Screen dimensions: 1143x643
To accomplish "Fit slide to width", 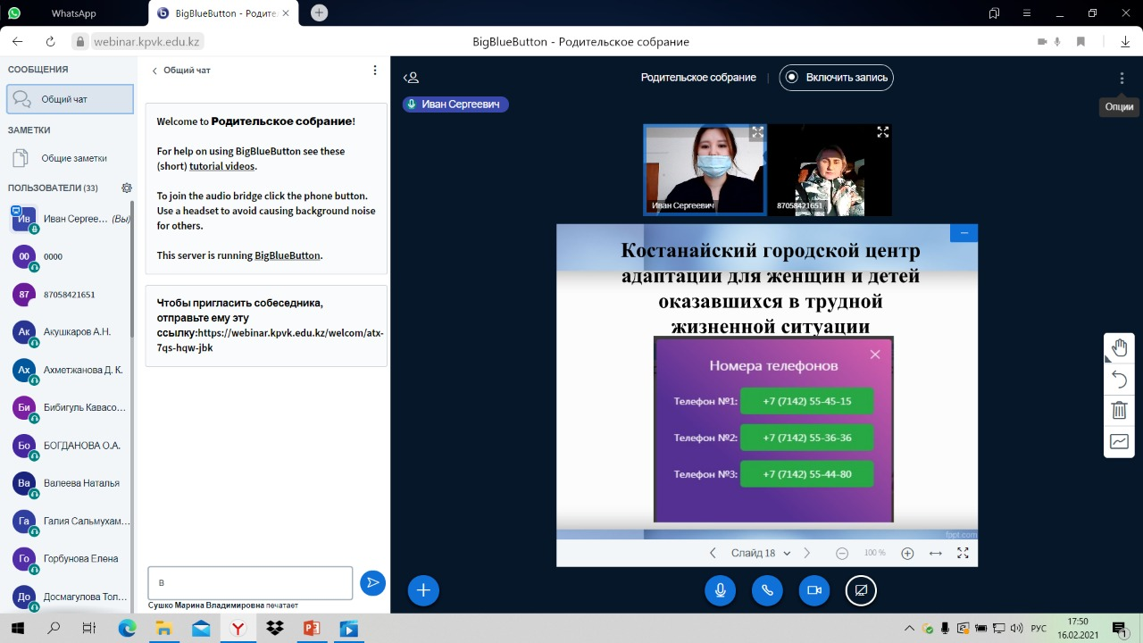I will (x=936, y=553).
